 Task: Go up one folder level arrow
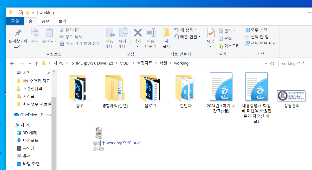[x=37, y=63]
